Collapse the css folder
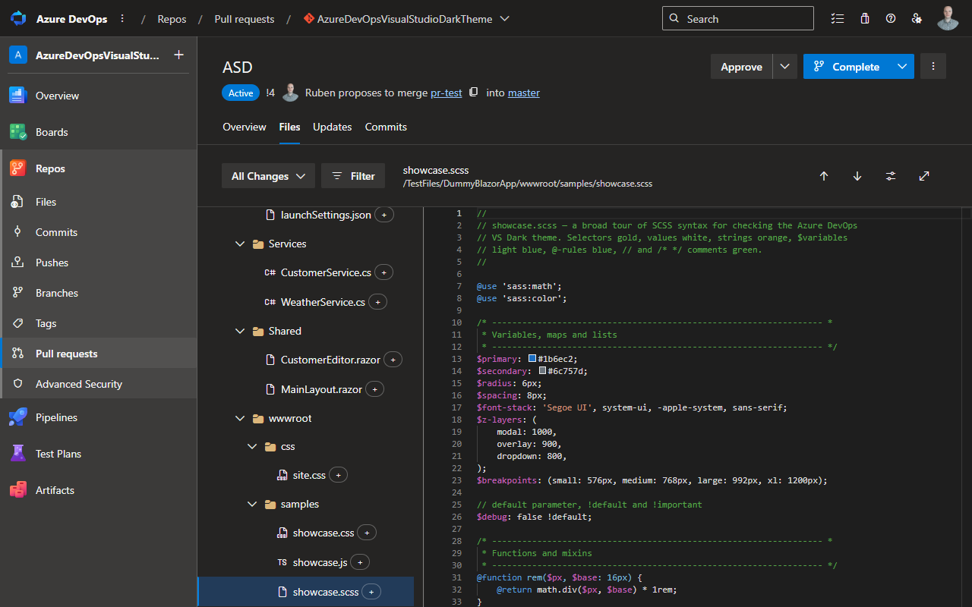972x607 pixels. pyautogui.click(x=252, y=447)
